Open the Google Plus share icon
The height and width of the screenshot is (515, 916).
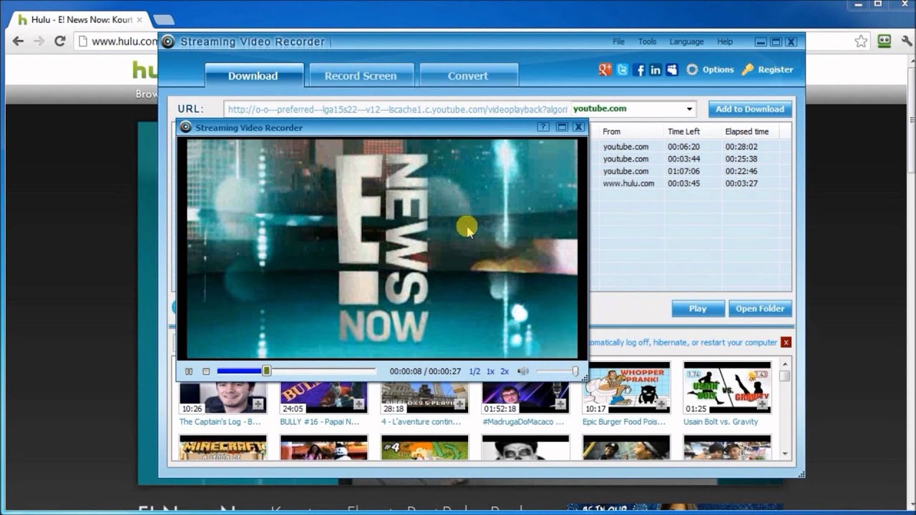[x=605, y=69]
